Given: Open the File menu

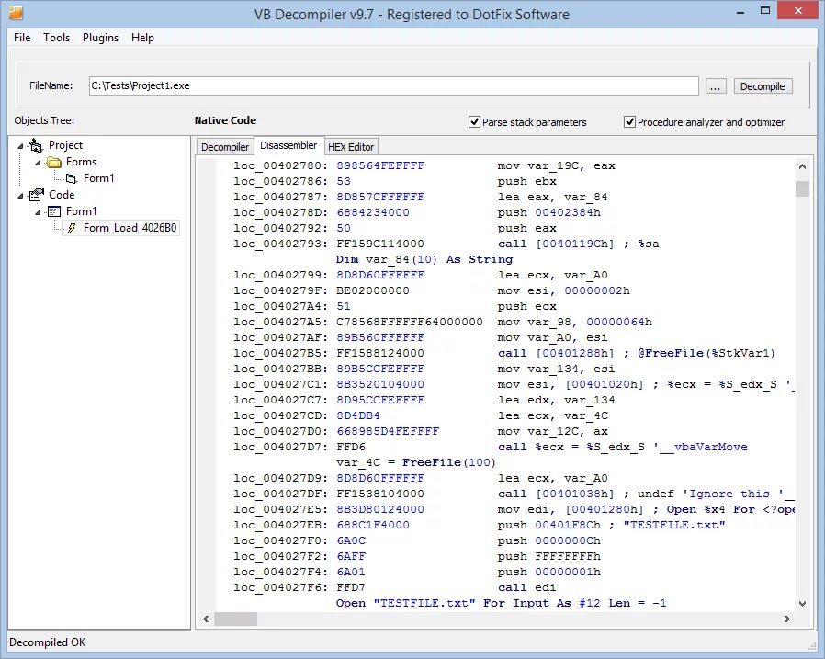Looking at the screenshot, I should [22, 38].
